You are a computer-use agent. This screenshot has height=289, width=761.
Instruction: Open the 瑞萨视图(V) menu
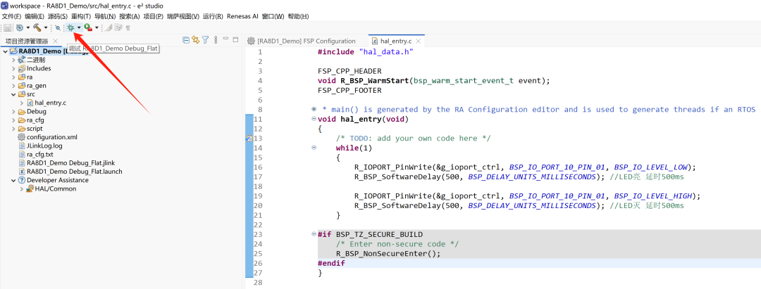[x=183, y=16]
